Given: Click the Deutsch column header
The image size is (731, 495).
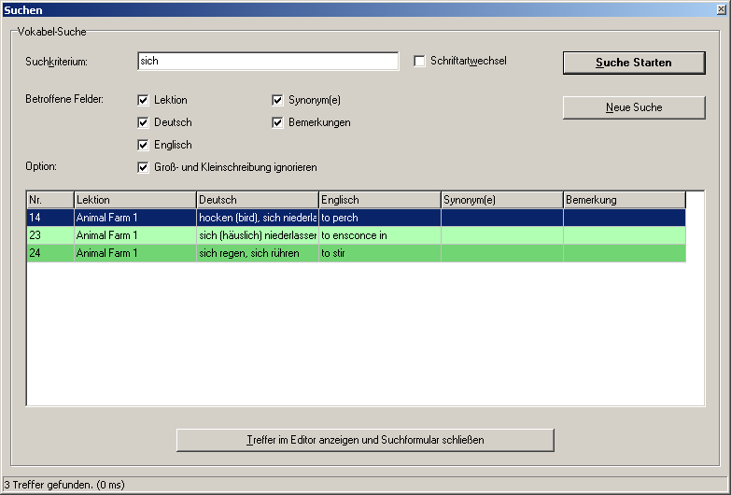Looking at the screenshot, I should pyautogui.click(x=257, y=200).
